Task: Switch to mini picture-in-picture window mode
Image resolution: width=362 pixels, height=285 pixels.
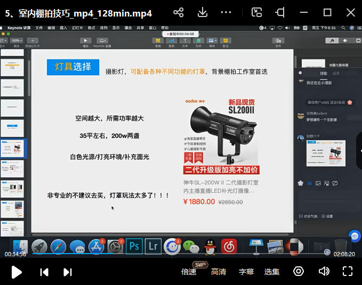Action: [257, 12]
